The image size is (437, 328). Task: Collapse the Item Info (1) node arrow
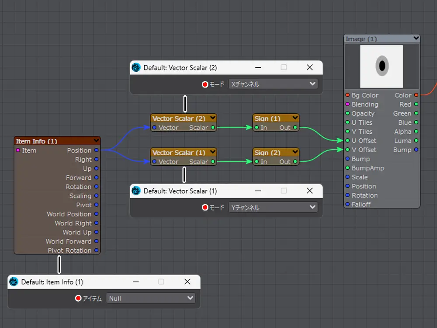tap(96, 141)
